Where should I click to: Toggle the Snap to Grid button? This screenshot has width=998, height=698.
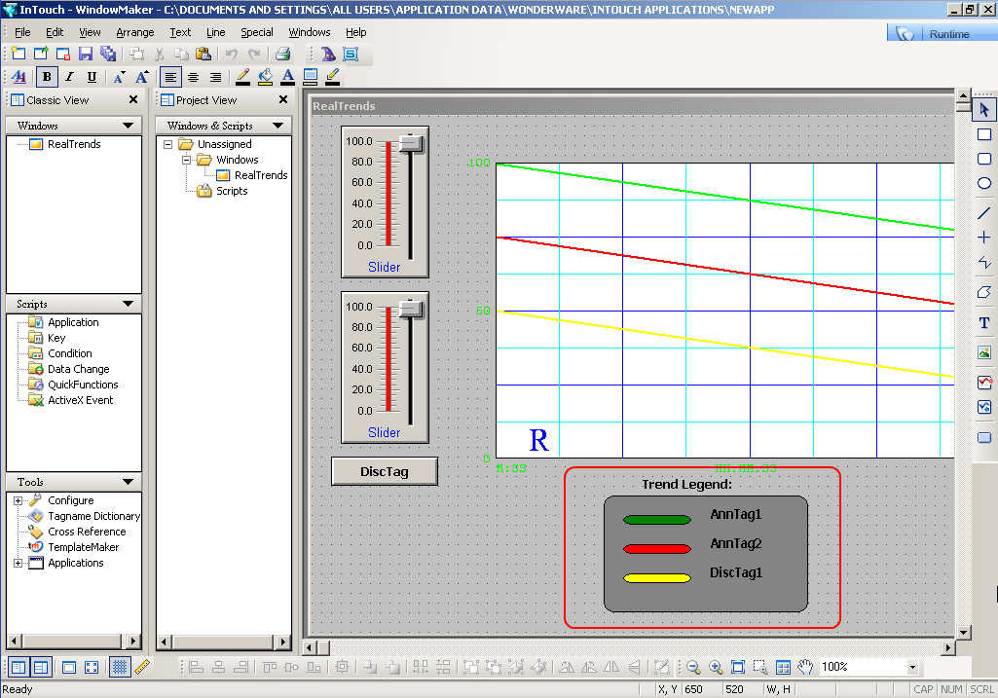120,667
